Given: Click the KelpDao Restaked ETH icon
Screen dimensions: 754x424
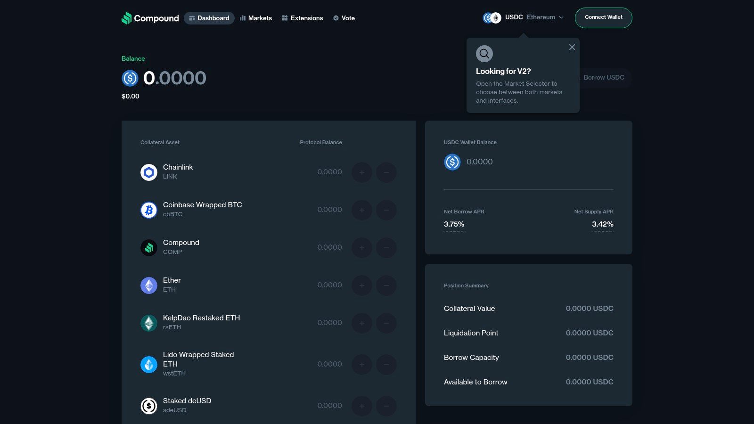Looking at the screenshot, I should click(x=148, y=323).
